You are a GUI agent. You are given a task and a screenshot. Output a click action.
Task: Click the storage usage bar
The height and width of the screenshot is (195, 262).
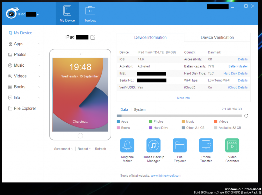(179, 116)
